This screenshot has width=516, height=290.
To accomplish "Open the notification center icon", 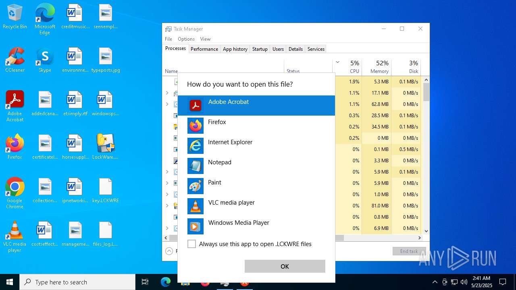I will [x=503, y=282].
